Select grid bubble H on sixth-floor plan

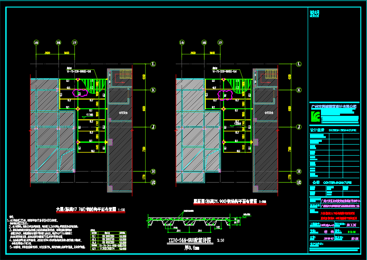[x=153, y=172]
